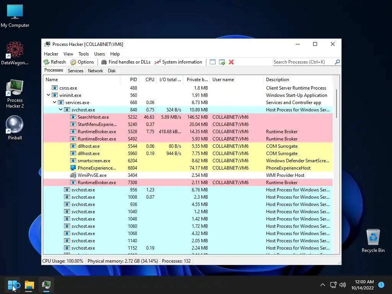
Task: Open Pinball desktop shortcut
Action: tap(15, 128)
